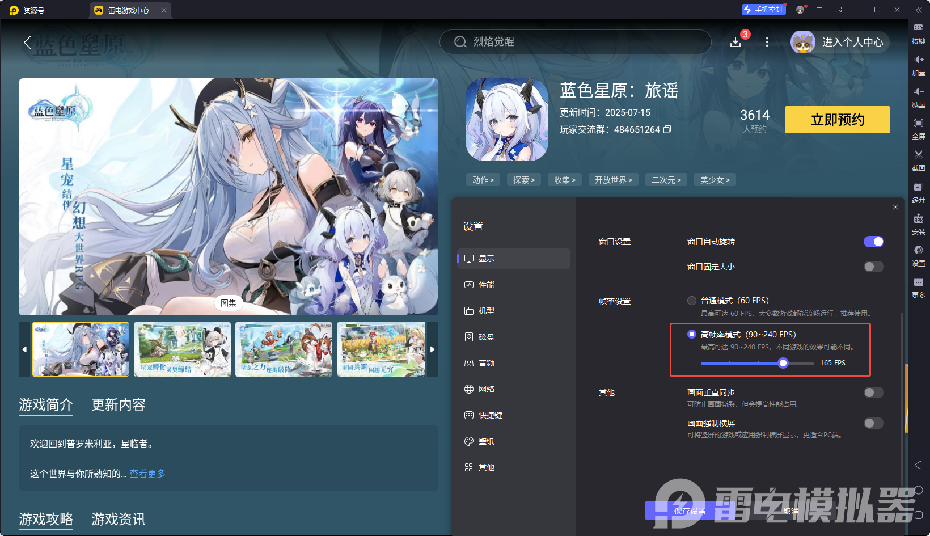Click the profile avatar beside 进入个人中心
Viewport: 930px width, 536px height.
[x=803, y=42]
